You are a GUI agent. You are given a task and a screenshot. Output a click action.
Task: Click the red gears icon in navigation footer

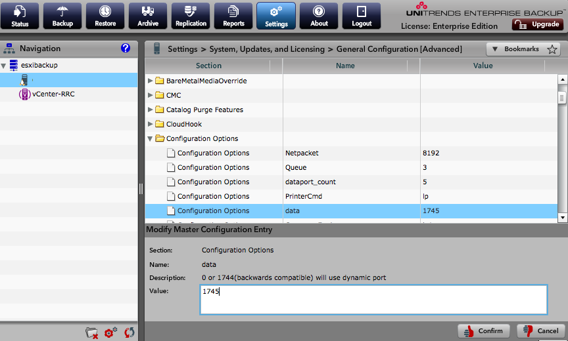click(111, 332)
